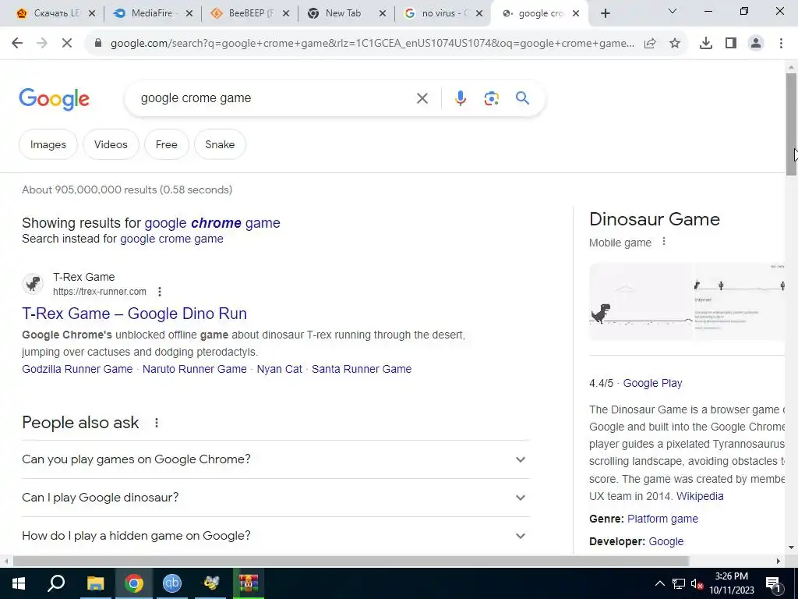
Task: Open Santa Runner Game sitelink
Action: coord(362,369)
